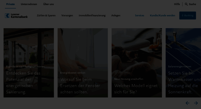The height and width of the screenshot is (109, 201).
Task: Expand the Vorsorgen menu
Action: coord(67,15)
